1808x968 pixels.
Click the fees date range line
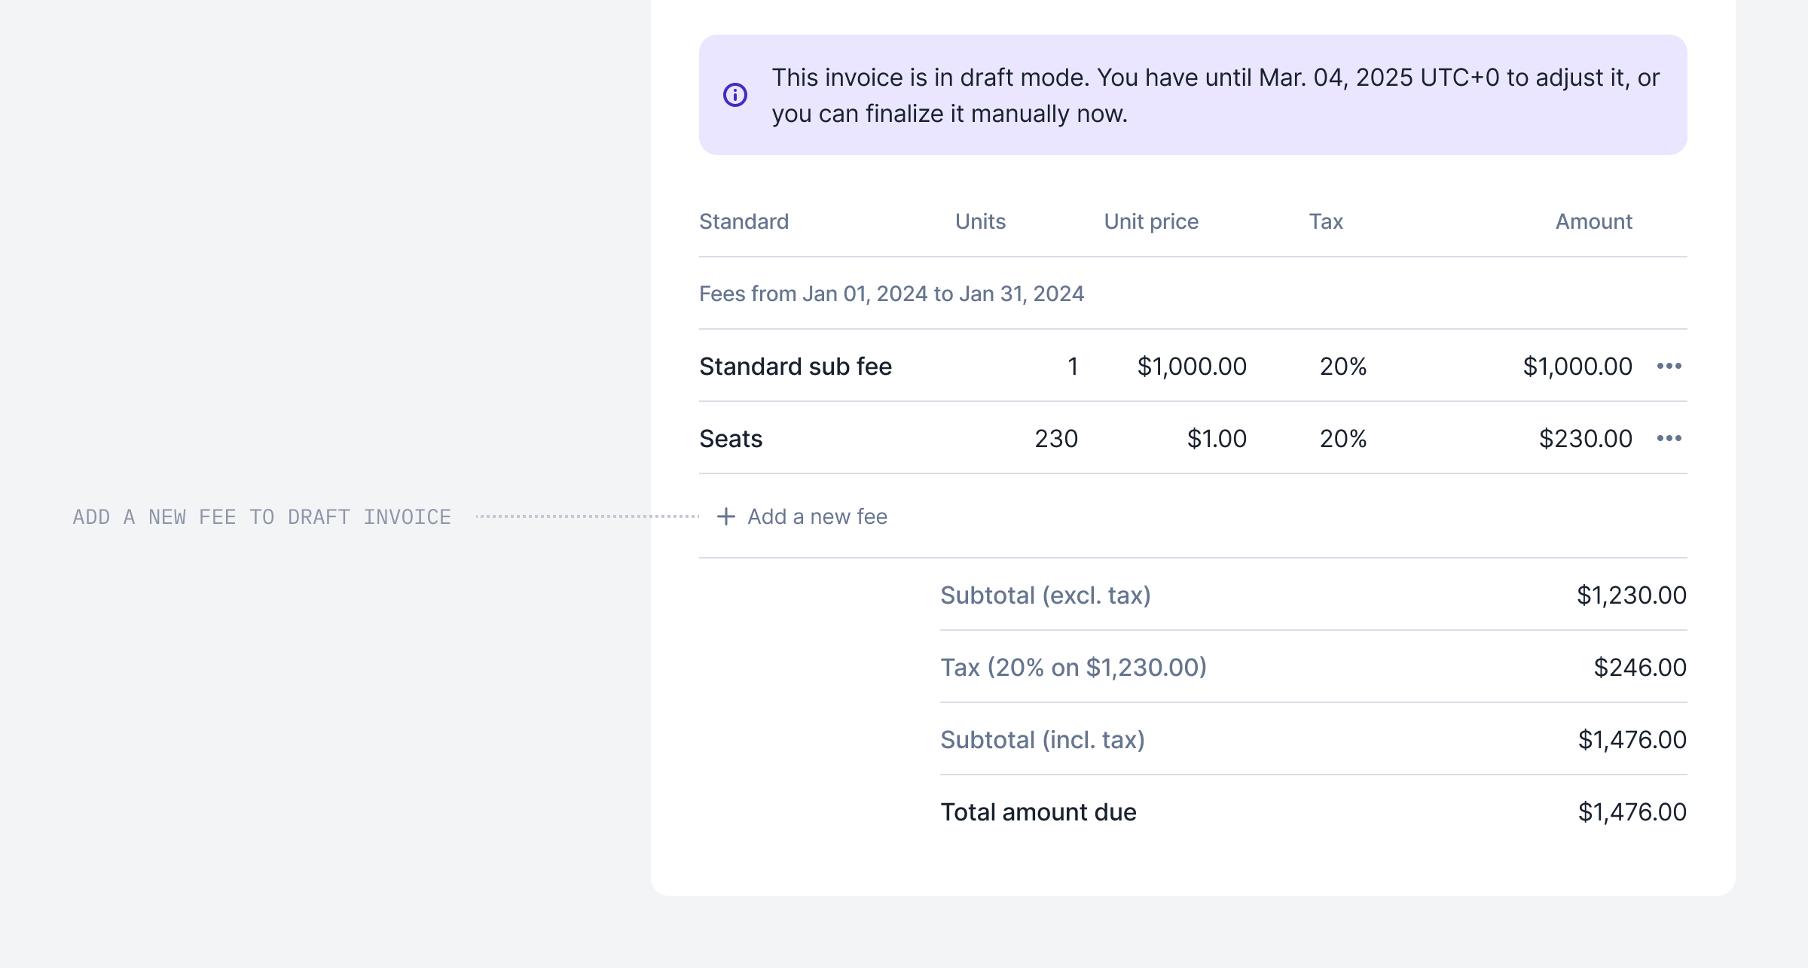(891, 294)
